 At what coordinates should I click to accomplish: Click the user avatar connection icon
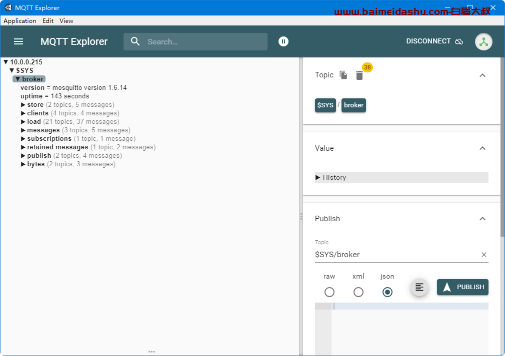click(x=483, y=41)
